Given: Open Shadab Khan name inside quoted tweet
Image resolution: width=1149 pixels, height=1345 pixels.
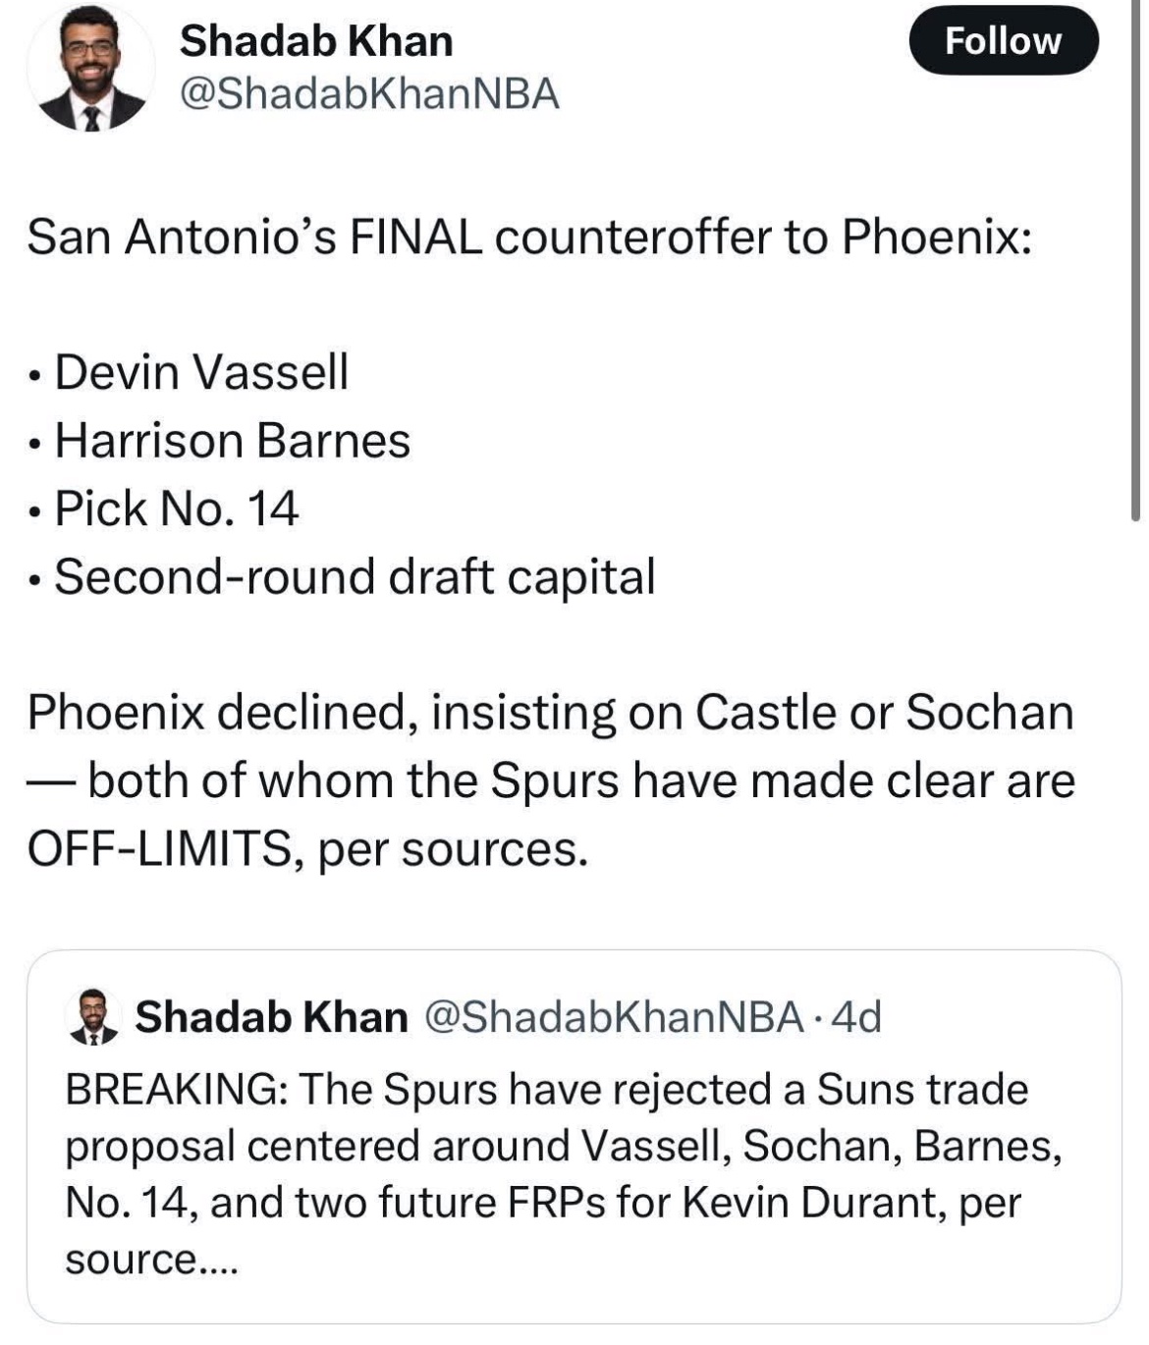Looking at the screenshot, I should pos(271,1017).
